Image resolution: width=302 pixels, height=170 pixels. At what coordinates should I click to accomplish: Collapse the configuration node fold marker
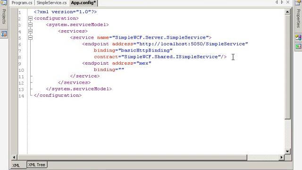tap(30, 18)
